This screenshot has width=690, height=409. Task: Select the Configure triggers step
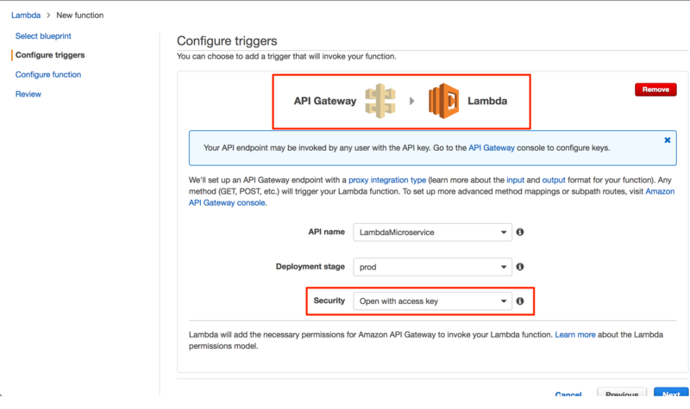point(50,55)
